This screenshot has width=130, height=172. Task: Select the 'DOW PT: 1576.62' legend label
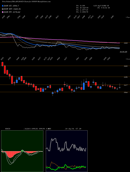click(x=12, y=12)
